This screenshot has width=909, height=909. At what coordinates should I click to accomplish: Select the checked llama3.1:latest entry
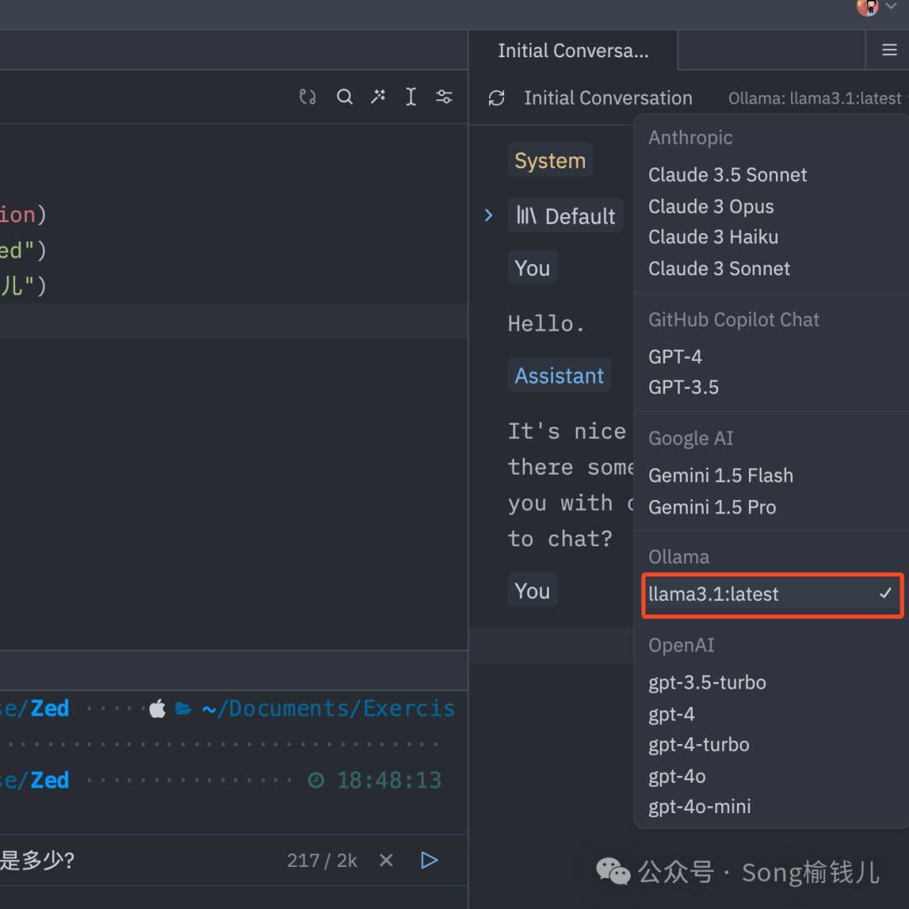[772, 595]
